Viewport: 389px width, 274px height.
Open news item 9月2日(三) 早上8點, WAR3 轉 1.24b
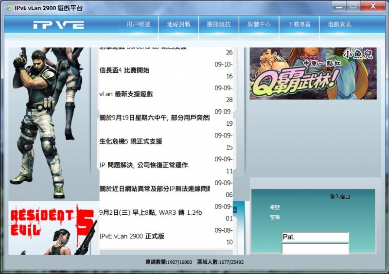[x=151, y=212]
